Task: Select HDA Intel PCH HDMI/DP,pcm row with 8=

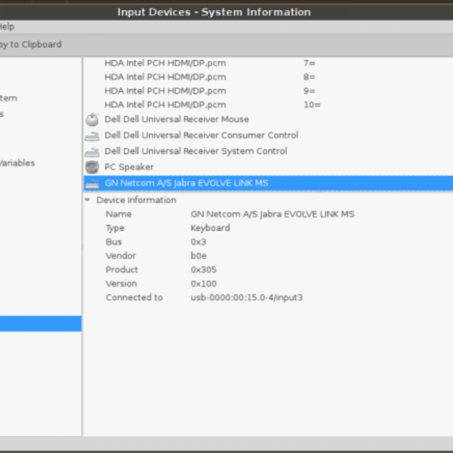Action: (269, 77)
